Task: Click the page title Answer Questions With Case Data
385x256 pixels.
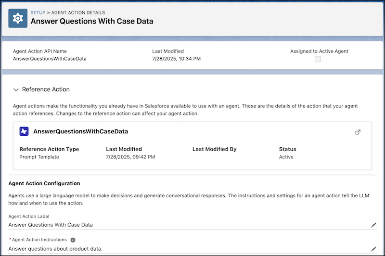Action: pos(92,21)
